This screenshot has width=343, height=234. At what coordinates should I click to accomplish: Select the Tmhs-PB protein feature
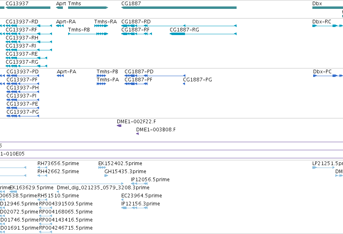[107, 72]
